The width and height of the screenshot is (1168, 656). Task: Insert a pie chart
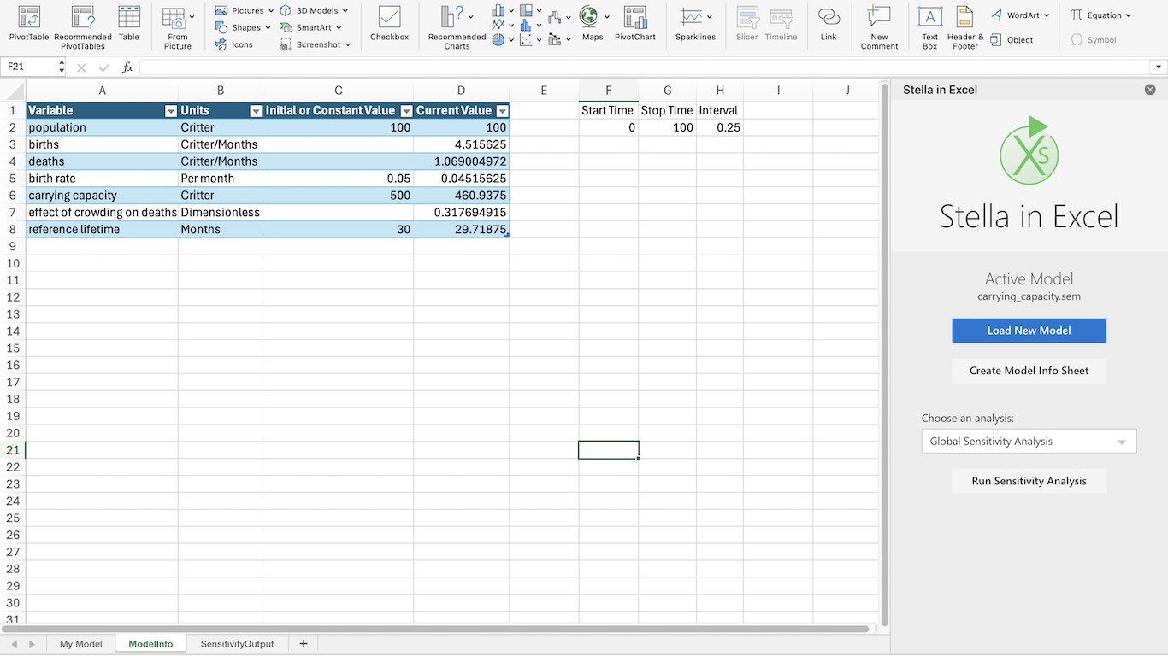(498, 40)
